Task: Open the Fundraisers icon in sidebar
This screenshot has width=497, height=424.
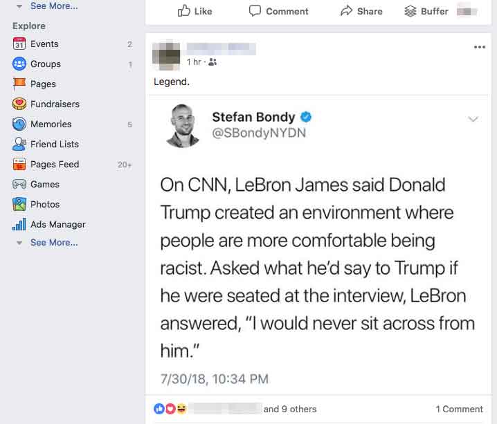Action: (x=19, y=104)
